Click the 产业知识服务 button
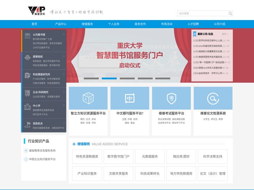This screenshot has height=190, width=254. point(87,173)
